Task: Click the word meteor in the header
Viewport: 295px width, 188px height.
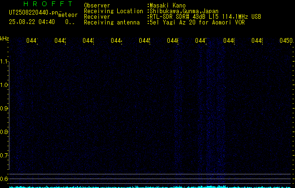Action: tap(68, 15)
